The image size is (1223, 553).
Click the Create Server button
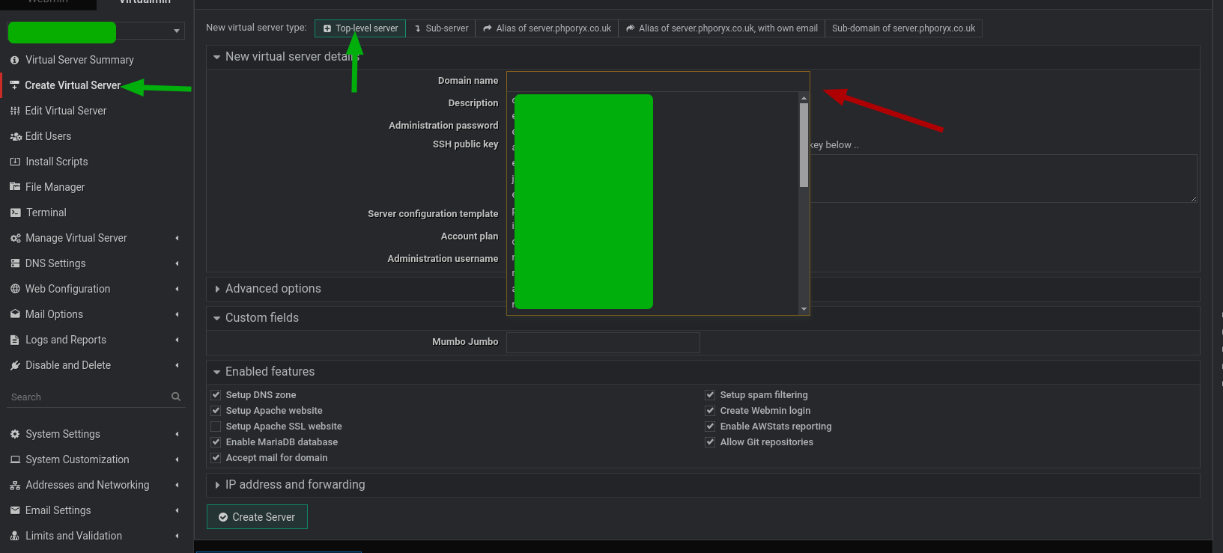(257, 517)
